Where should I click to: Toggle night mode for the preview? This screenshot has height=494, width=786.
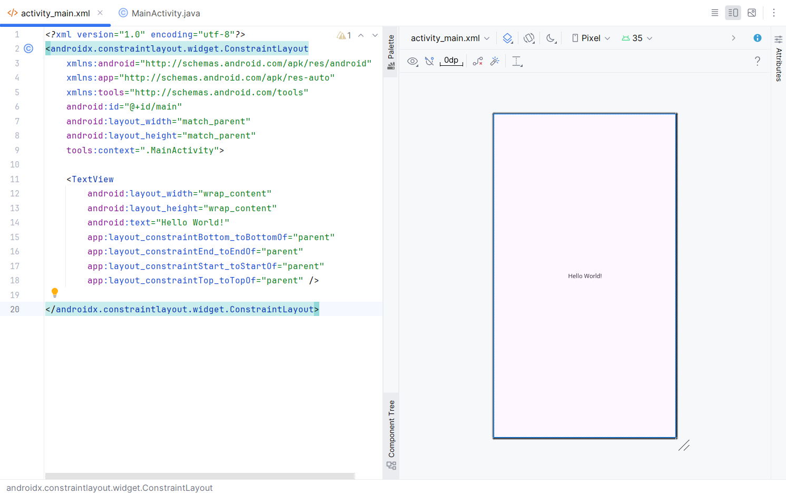[551, 38]
